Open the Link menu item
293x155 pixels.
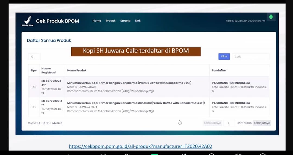[138, 21]
